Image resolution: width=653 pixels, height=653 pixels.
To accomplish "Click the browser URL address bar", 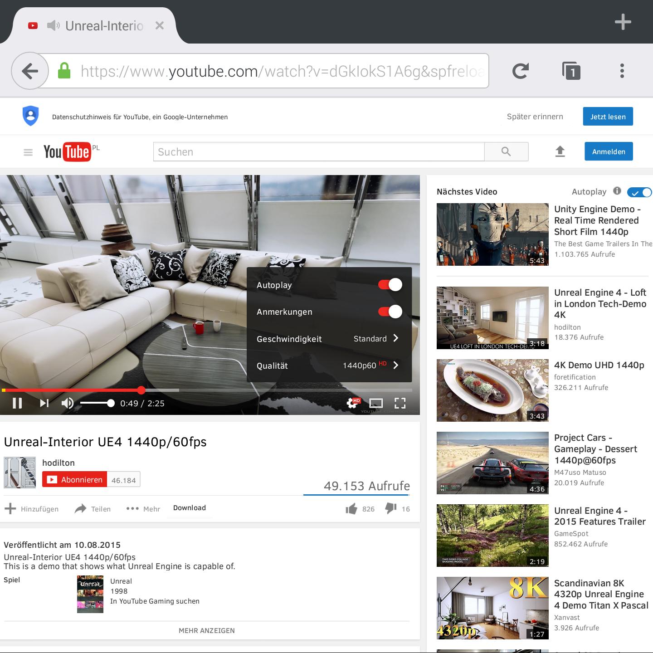I will pyautogui.click(x=282, y=71).
